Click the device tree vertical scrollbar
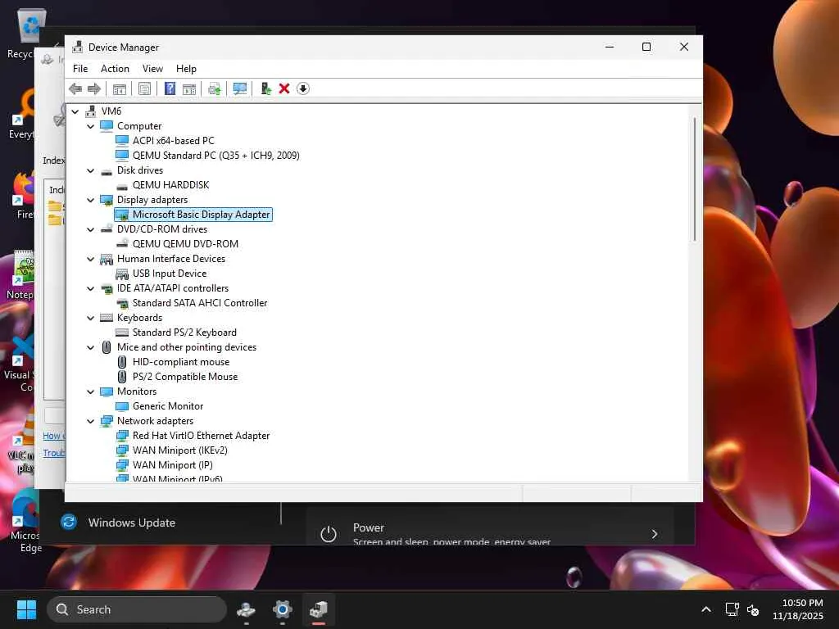 (x=695, y=179)
